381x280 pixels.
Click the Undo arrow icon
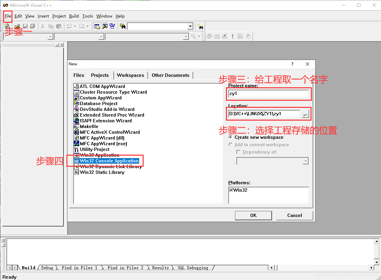click(x=69, y=26)
